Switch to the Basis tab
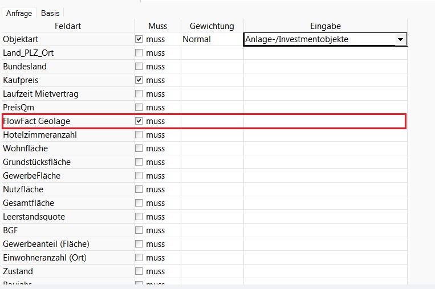 point(50,13)
